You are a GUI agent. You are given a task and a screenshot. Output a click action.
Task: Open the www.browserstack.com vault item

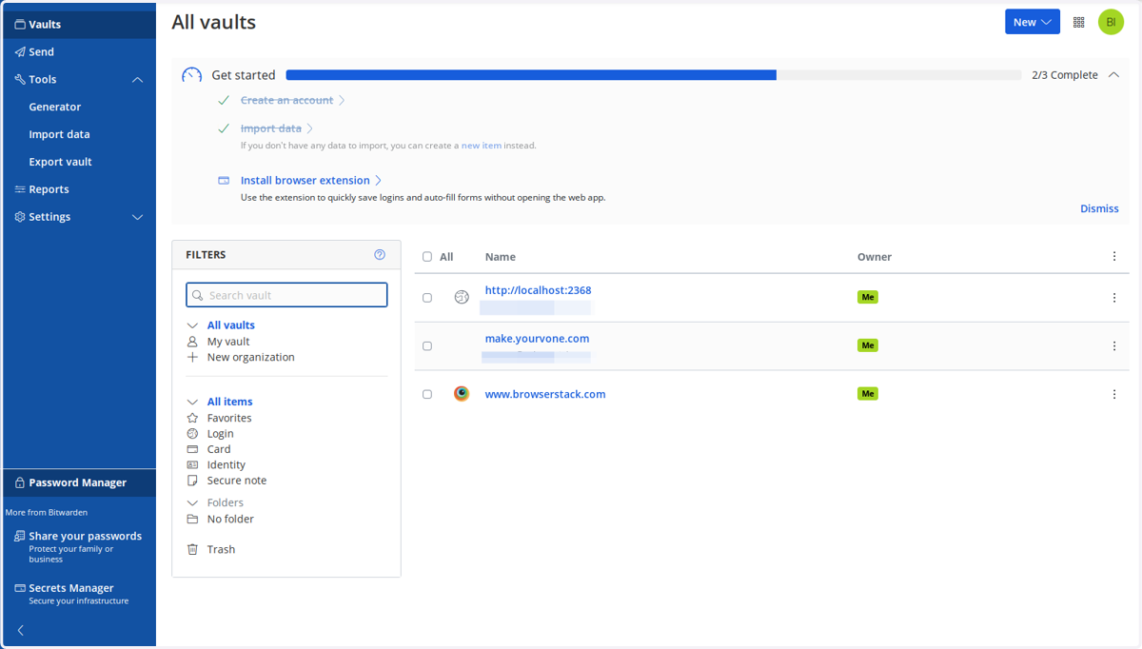click(545, 394)
